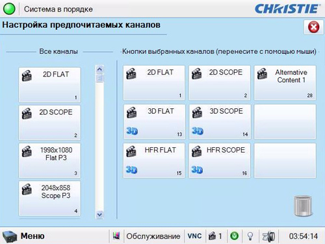The width and height of the screenshot is (325, 244).
Task: Click the channel list scroll down arrow
Action: coord(99,215)
